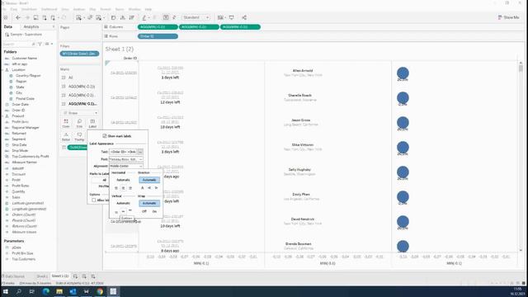Screen dimensions: 528x297
Task: Select left horizontal alignment button
Action: coord(116,188)
